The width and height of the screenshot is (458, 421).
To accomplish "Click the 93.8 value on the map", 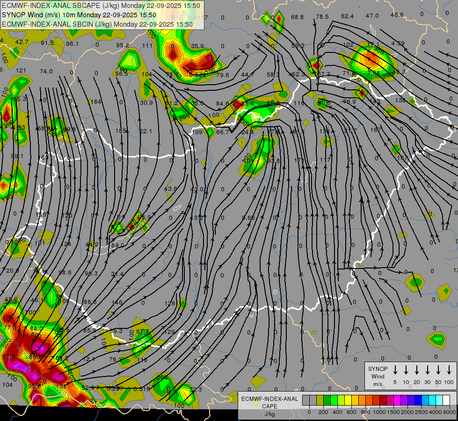I will [273, 161].
